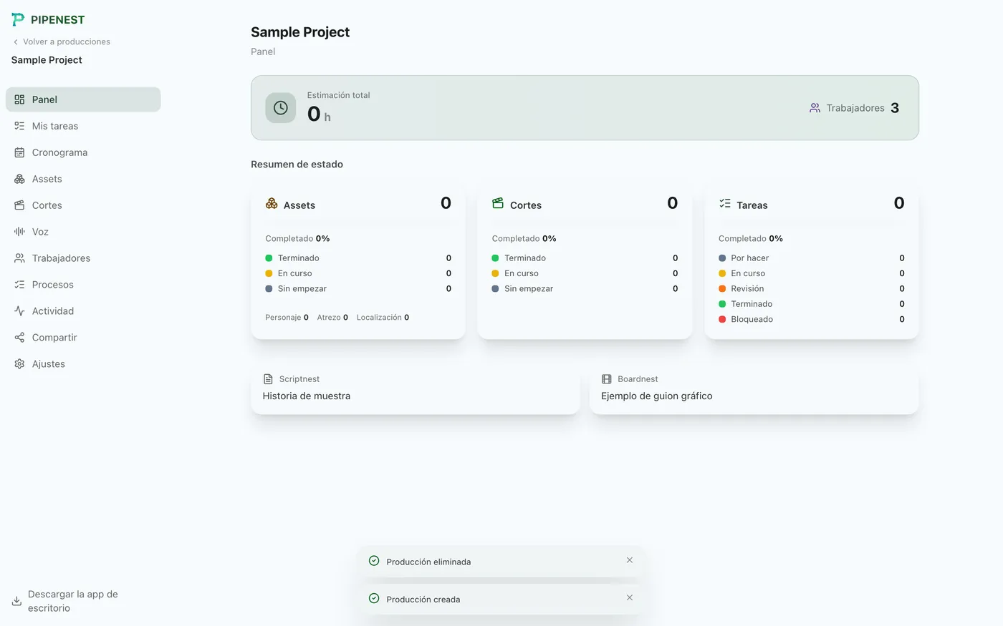Click the Voz waveform icon
The width and height of the screenshot is (1003, 626).
19,232
